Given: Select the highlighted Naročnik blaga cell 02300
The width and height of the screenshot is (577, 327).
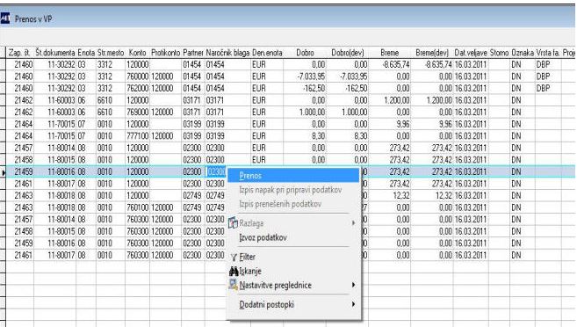Looking at the screenshot, I should [x=215, y=172].
